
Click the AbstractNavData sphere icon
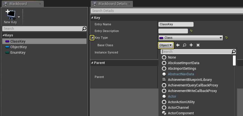164,74
